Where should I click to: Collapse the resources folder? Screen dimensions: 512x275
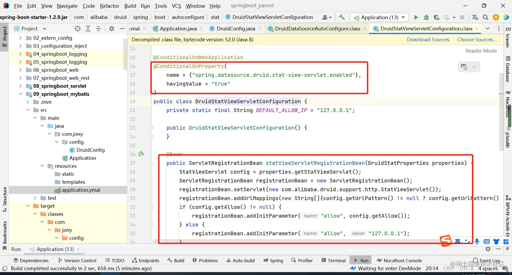click(x=42, y=166)
